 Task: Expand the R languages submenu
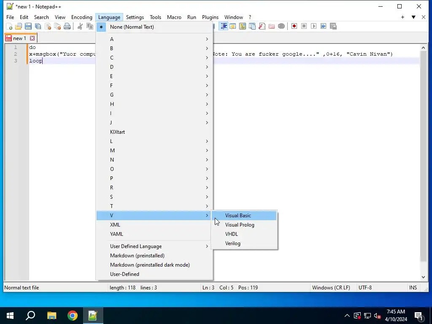click(x=154, y=188)
